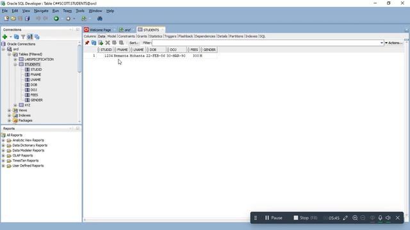The width and height of the screenshot is (410, 230).
Task: Click the Refresh data icon in Data tab
Action: click(94, 43)
